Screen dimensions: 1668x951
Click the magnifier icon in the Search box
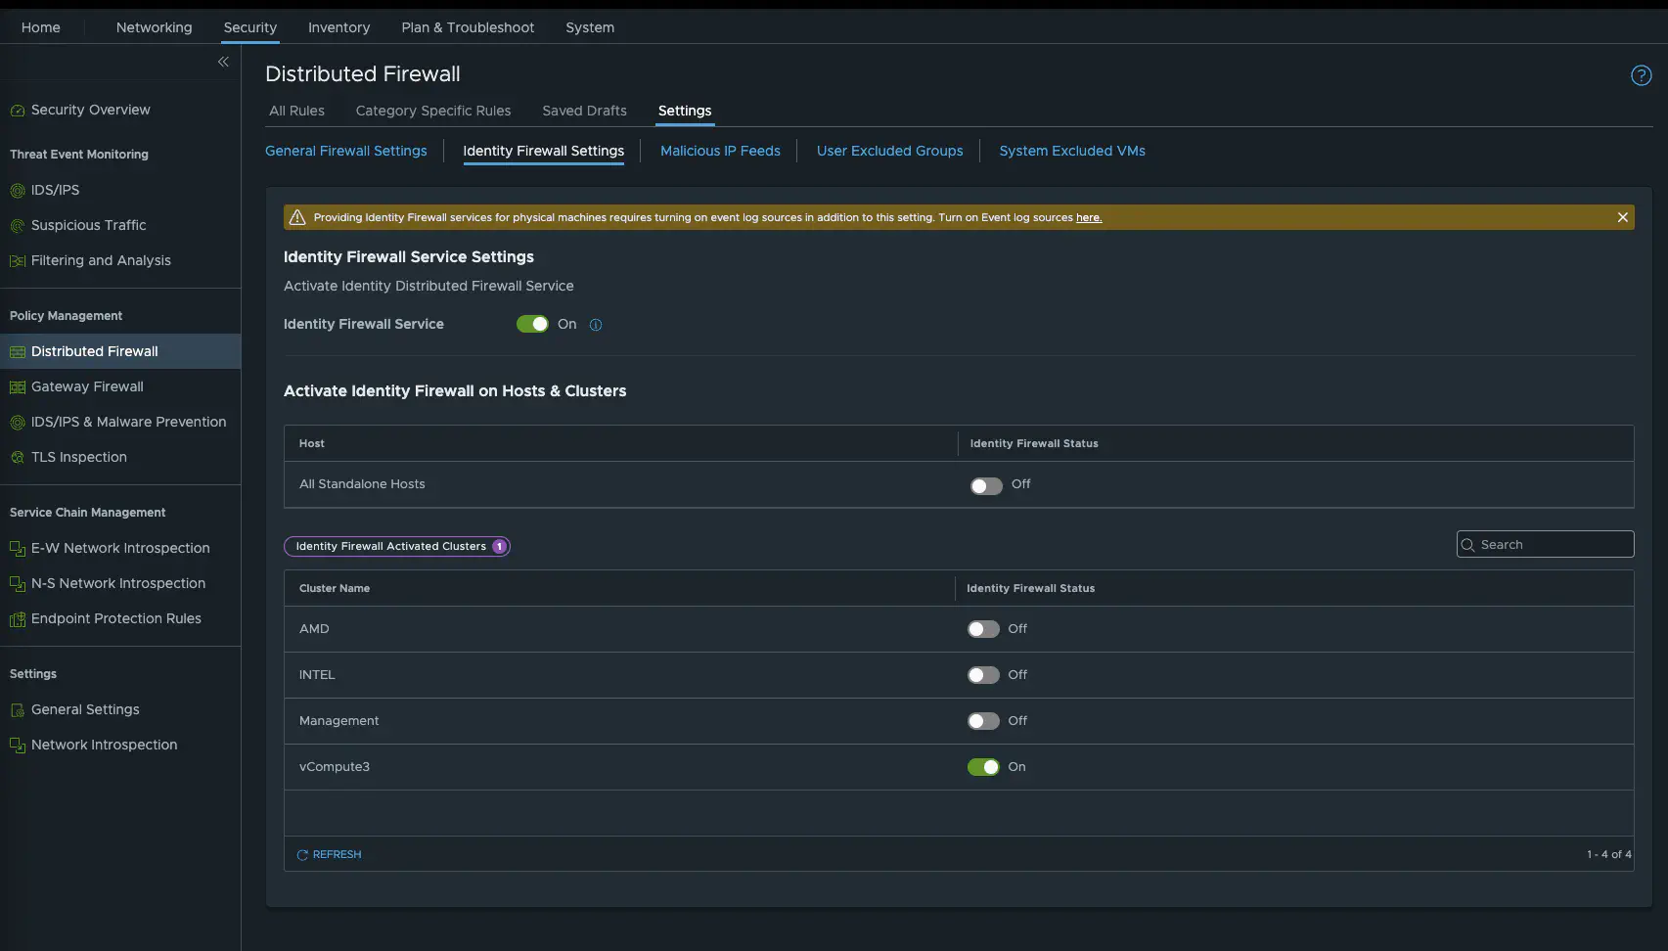pyautogui.click(x=1467, y=545)
